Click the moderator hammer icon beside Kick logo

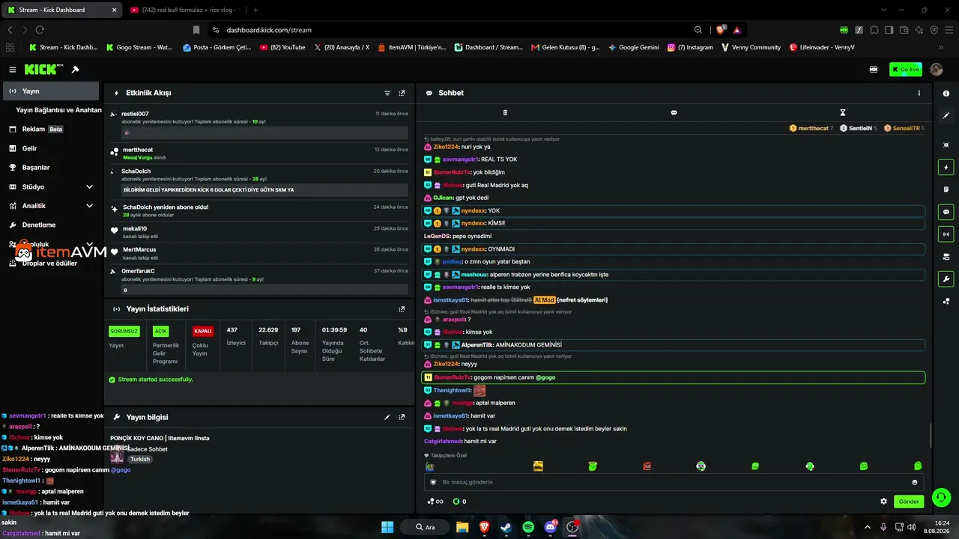(76, 70)
